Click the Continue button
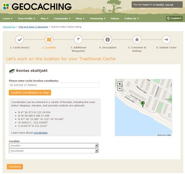The image size is (185, 174). 15,167
